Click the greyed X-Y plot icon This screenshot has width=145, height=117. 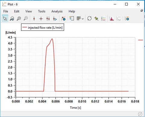point(118,19)
